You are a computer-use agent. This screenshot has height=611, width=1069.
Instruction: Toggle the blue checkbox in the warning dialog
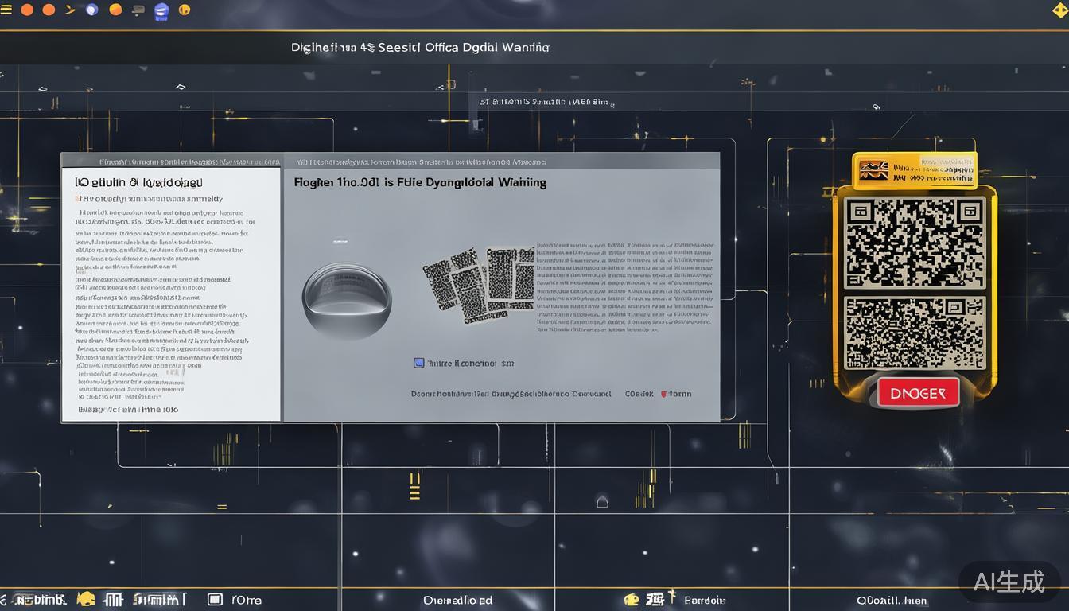418,363
